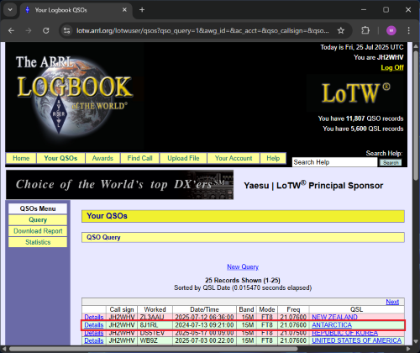Viewport: 420px width, 353px height.
Task: Click the scroll left arrow
Action: pyautogui.click(x=4, y=349)
